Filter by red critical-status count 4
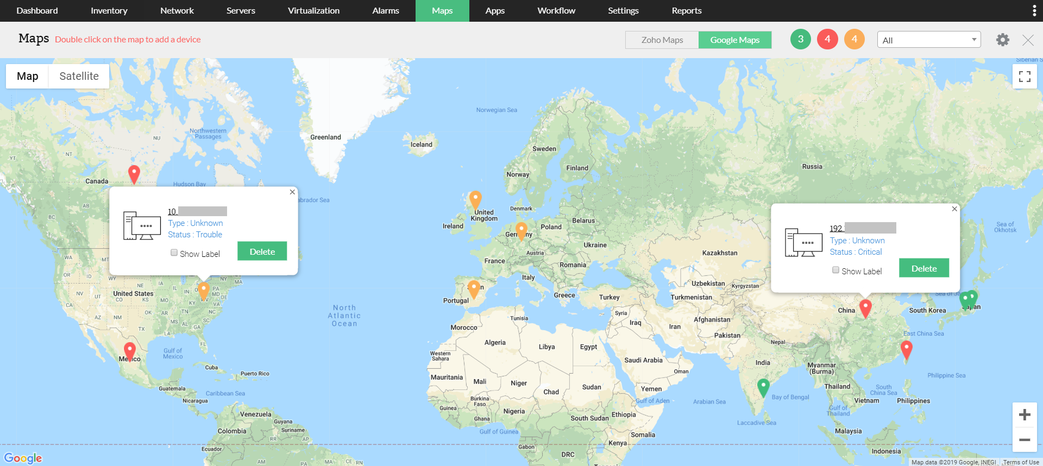Screen dimensions: 1043x466 click(x=827, y=39)
